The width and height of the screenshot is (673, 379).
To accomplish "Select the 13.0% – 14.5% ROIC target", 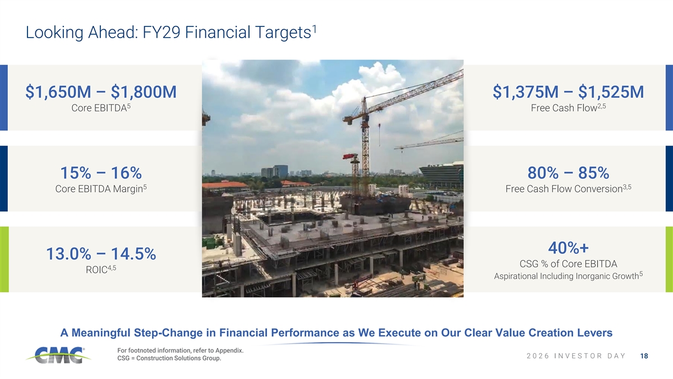I will coord(101,254).
